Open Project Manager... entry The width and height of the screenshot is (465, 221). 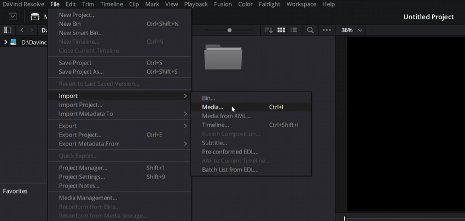click(119, 168)
